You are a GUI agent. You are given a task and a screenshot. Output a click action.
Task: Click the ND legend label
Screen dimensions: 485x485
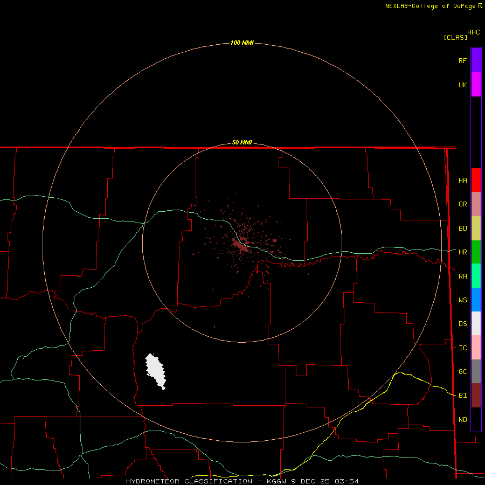point(462,419)
